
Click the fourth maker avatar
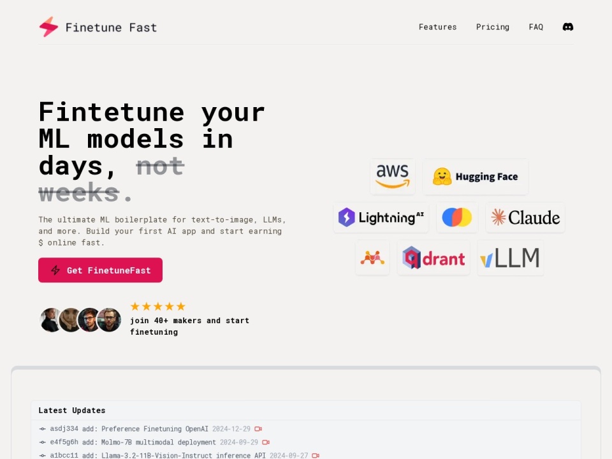(x=109, y=320)
